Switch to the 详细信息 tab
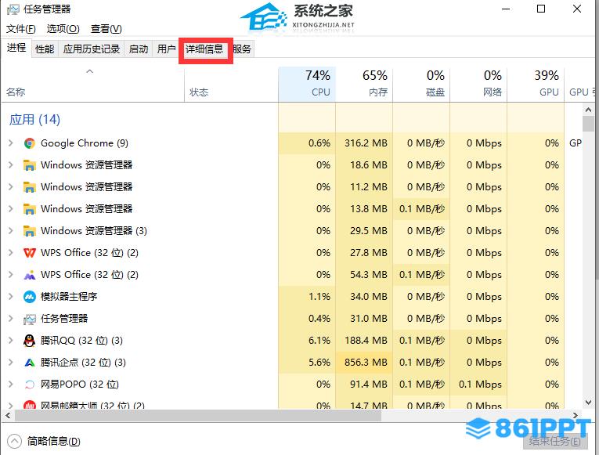This screenshot has width=599, height=455. [204, 49]
